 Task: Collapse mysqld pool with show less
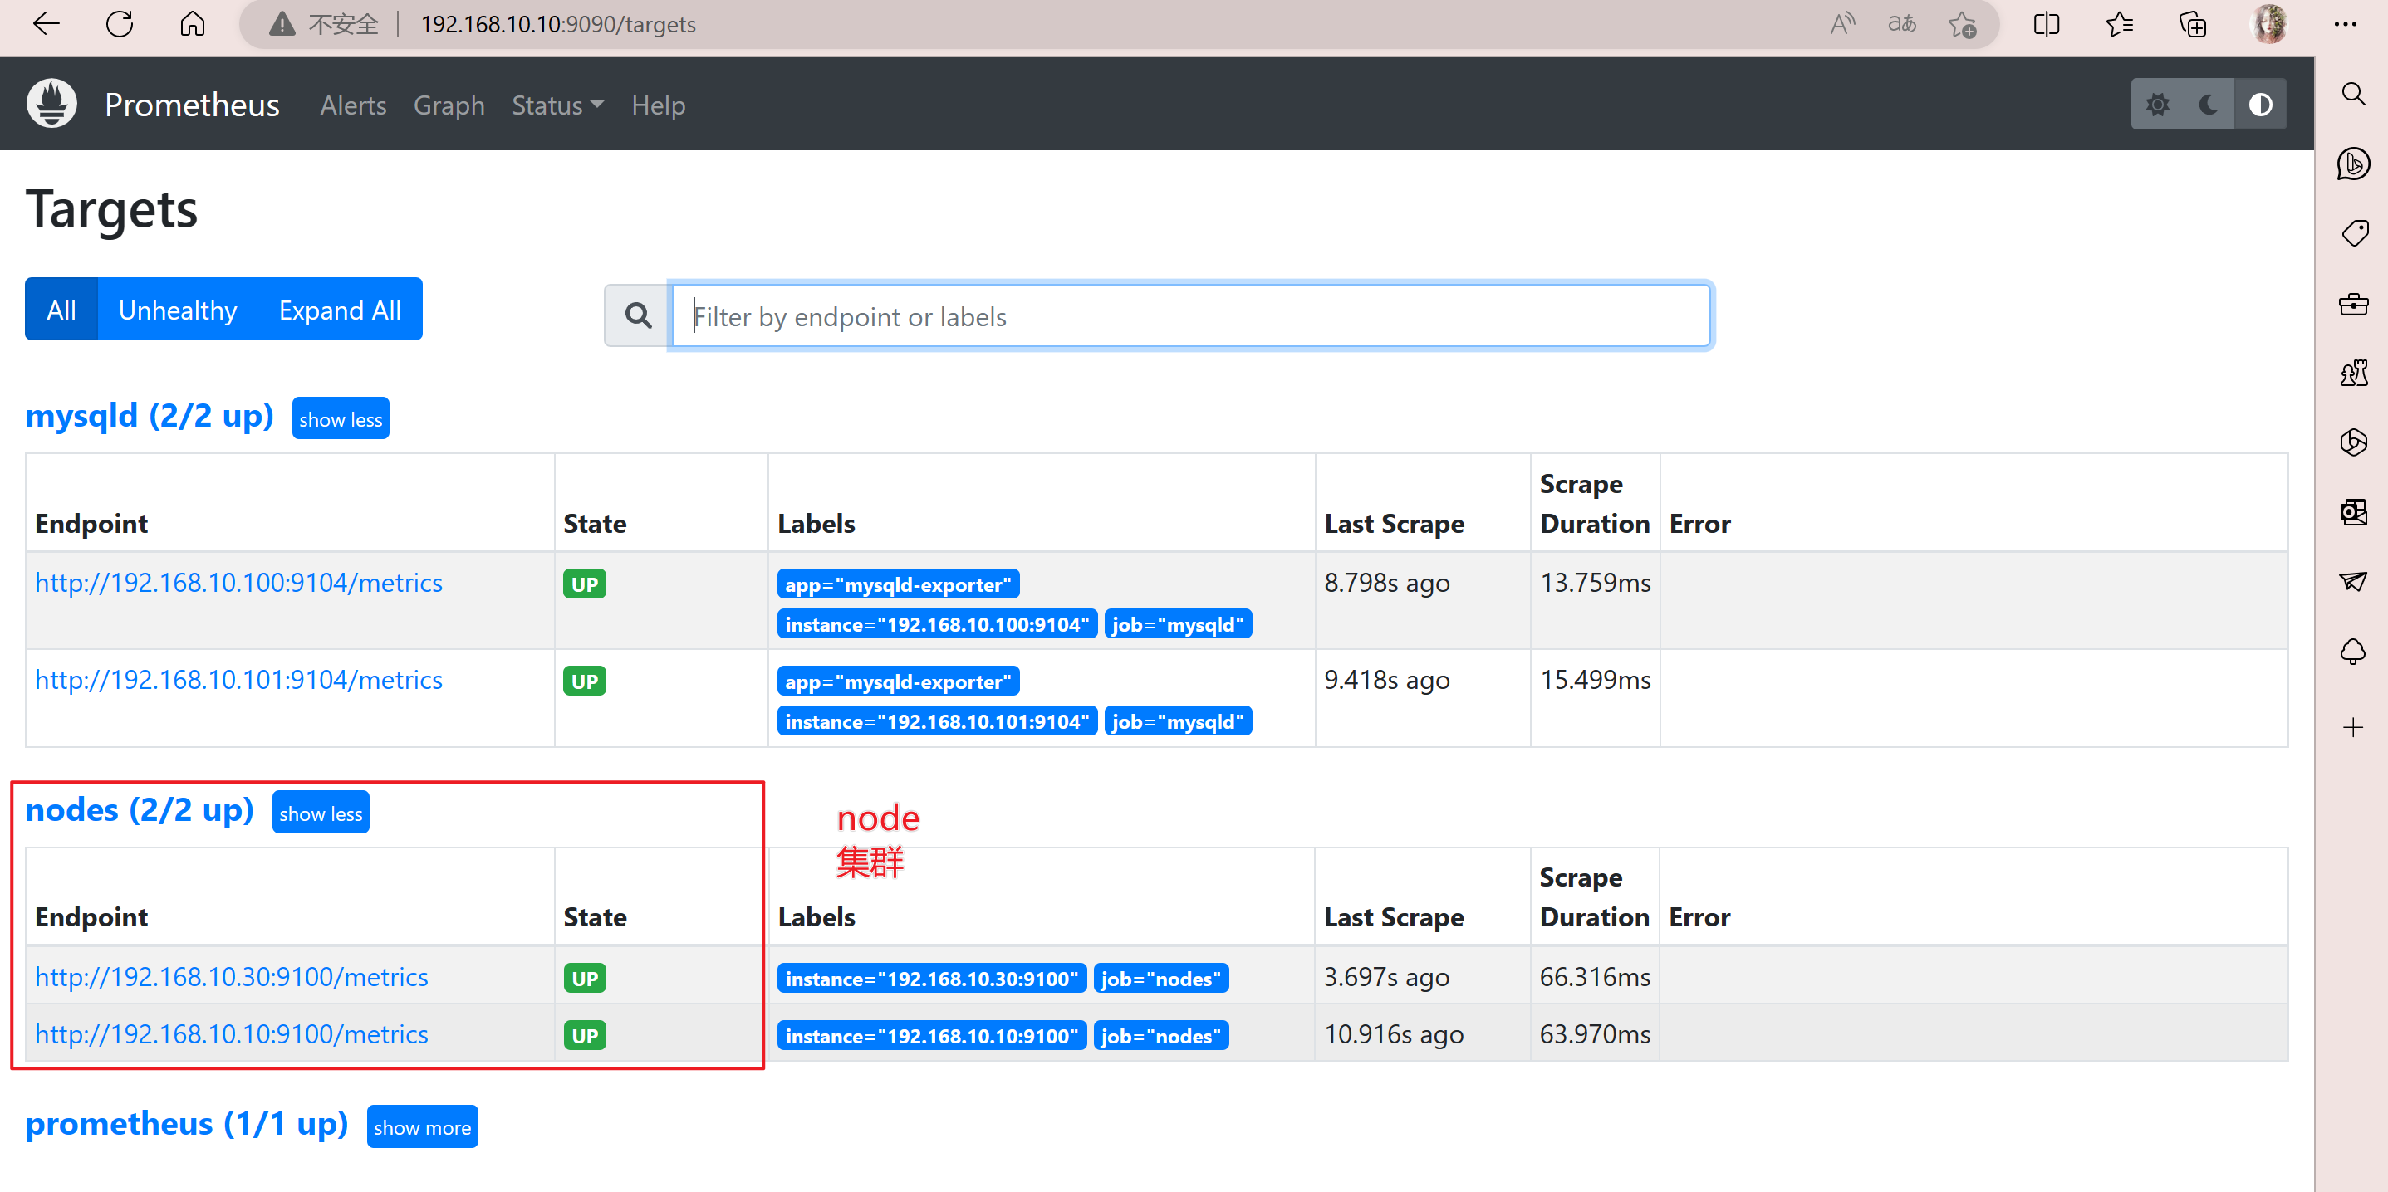341,418
